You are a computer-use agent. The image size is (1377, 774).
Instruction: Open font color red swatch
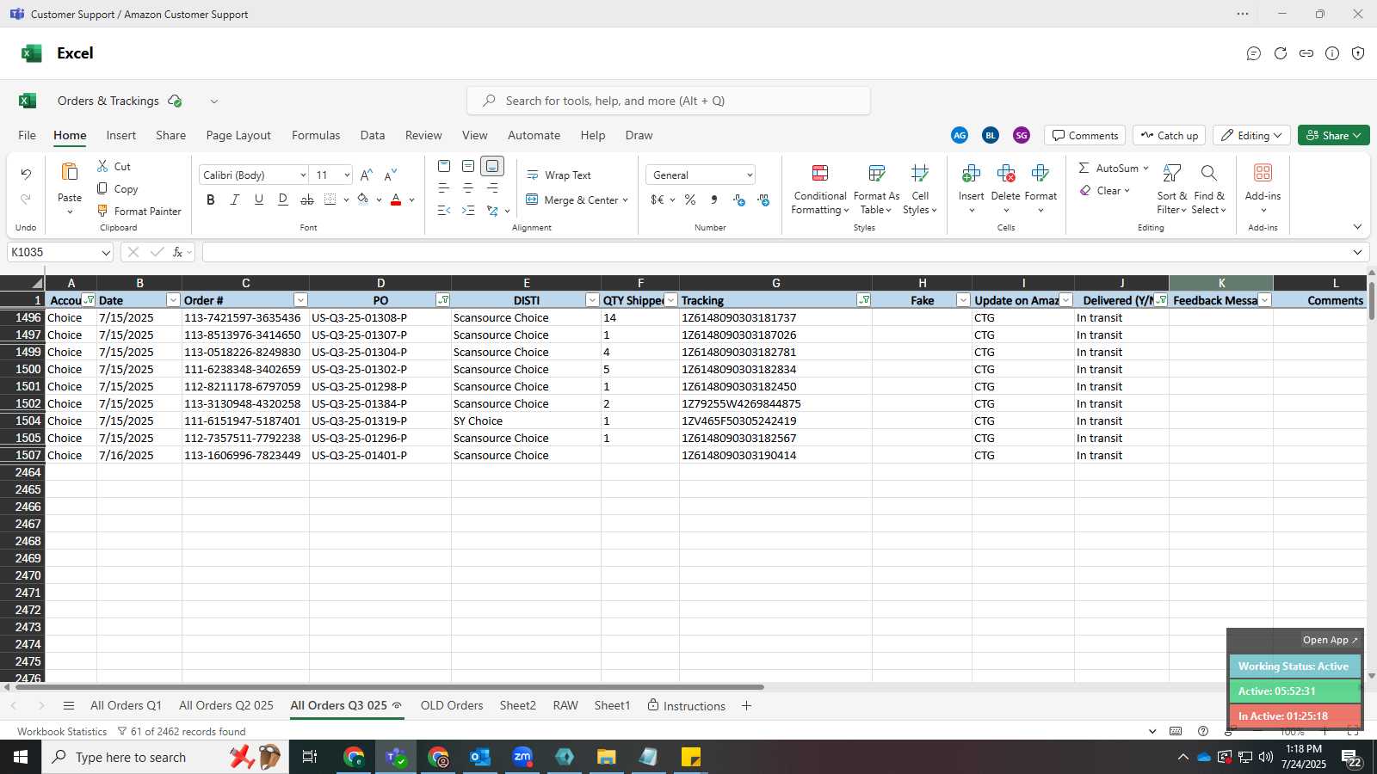click(x=396, y=200)
